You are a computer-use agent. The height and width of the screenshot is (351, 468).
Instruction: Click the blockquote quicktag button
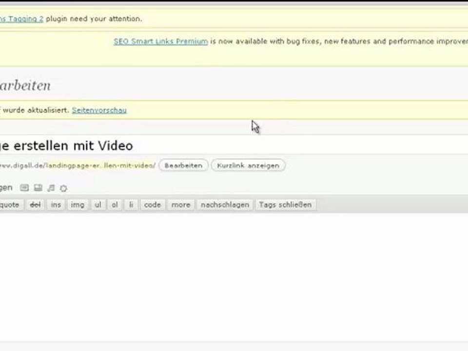(11, 205)
